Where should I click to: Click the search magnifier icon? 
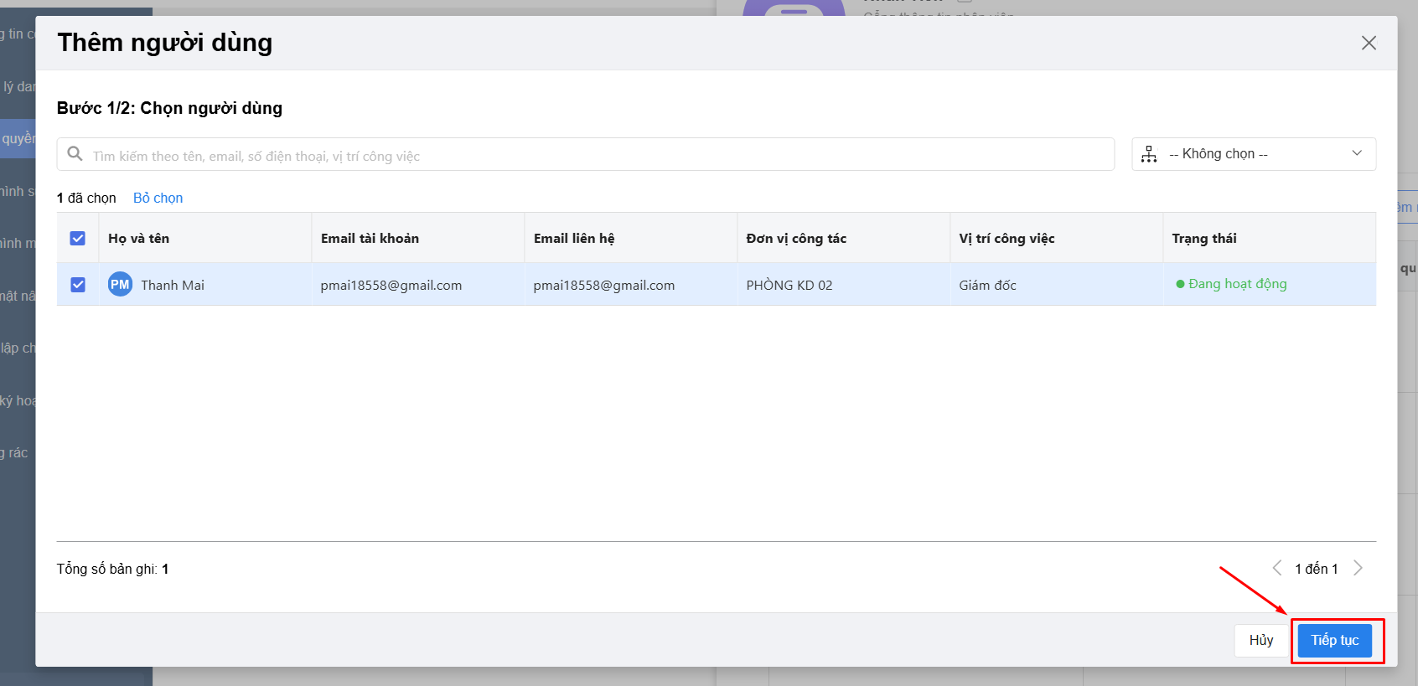tap(75, 154)
